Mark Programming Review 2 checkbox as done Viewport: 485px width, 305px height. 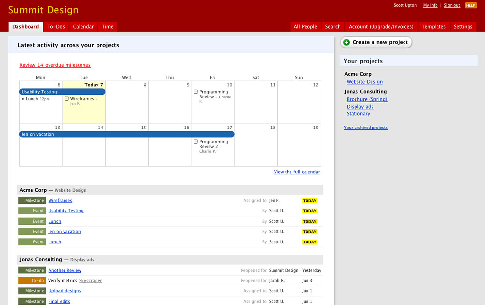point(196,142)
